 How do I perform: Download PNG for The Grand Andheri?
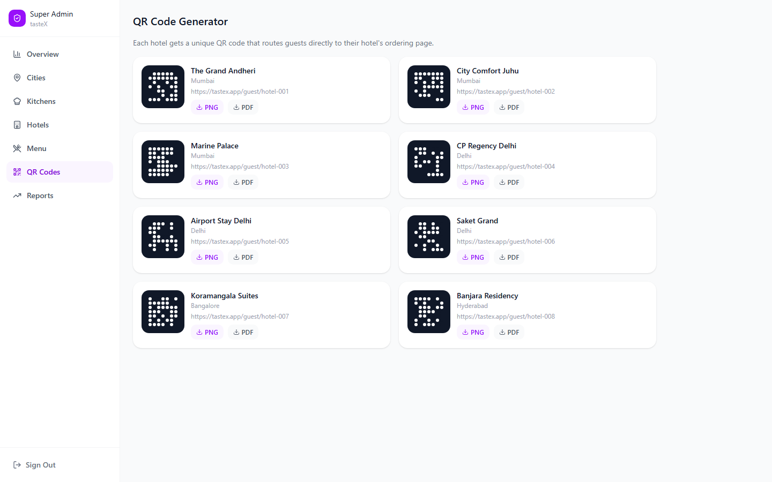[x=207, y=107]
